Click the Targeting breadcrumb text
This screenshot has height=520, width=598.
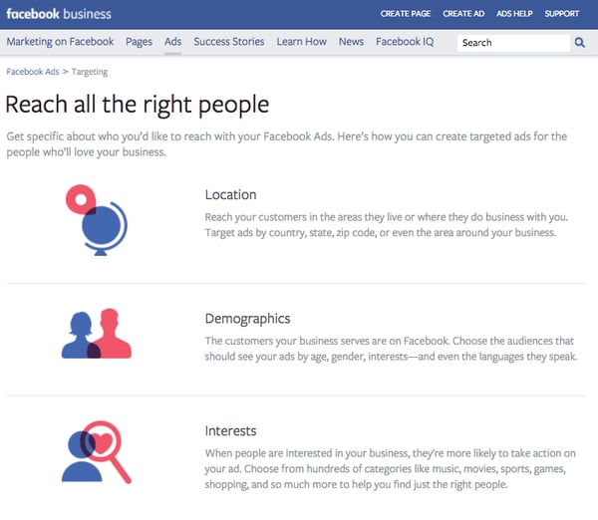(x=90, y=72)
